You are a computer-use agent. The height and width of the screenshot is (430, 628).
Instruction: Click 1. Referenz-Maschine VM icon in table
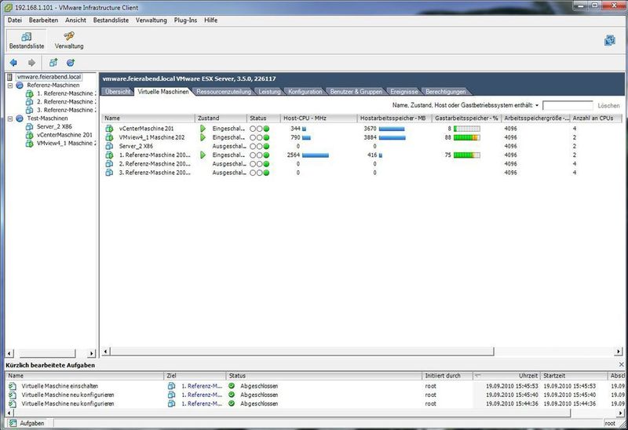point(109,155)
